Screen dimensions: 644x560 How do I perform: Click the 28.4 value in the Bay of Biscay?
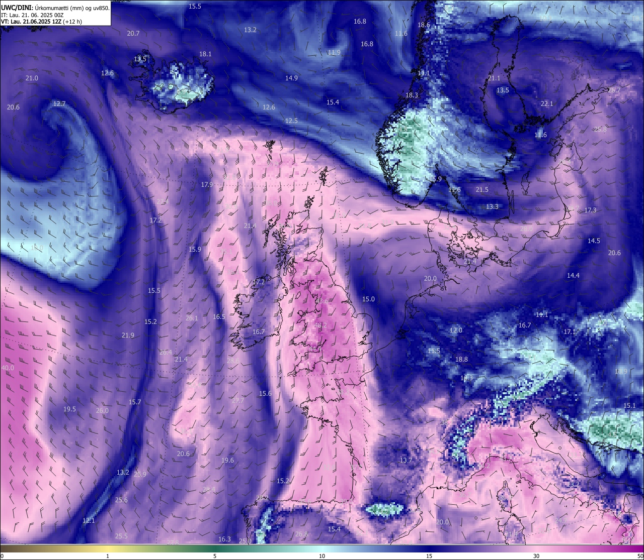pyautogui.click(x=209, y=489)
